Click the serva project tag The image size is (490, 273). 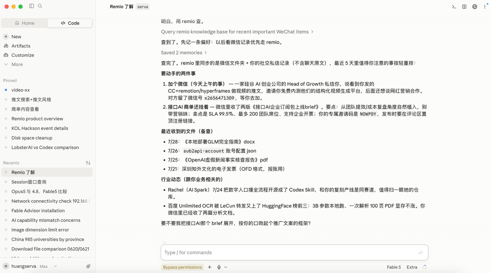pos(143,7)
